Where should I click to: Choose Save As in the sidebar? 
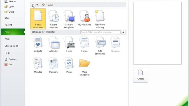(x=10, y=1)
